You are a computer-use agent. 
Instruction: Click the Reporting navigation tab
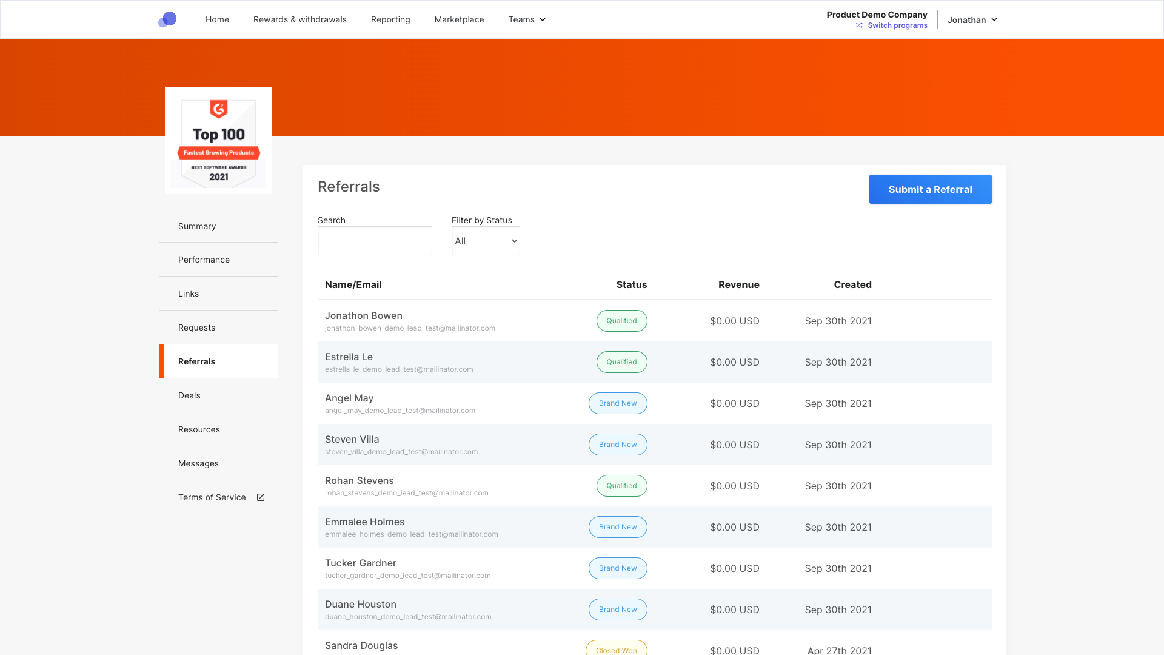tap(390, 19)
